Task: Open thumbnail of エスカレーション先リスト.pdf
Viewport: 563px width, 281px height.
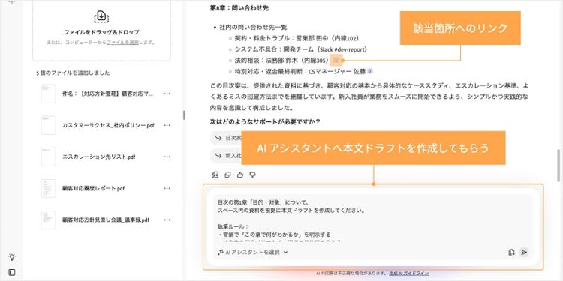Action: tap(48, 157)
